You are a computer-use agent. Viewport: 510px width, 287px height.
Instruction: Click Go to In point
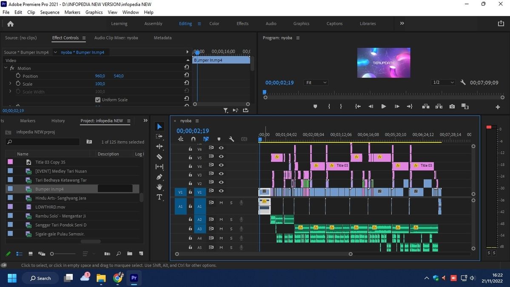[x=358, y=106]
